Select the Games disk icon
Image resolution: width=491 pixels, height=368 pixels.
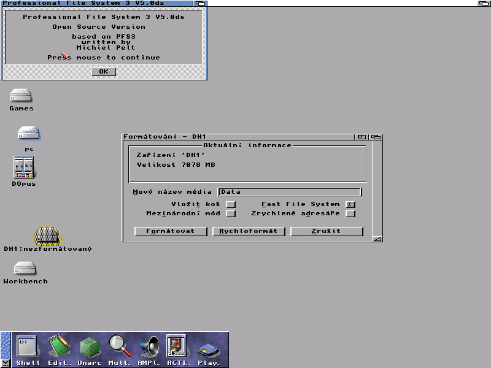pos(21,96)
